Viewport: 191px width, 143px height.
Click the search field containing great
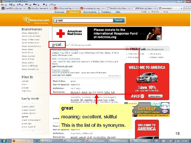(84, 20)
